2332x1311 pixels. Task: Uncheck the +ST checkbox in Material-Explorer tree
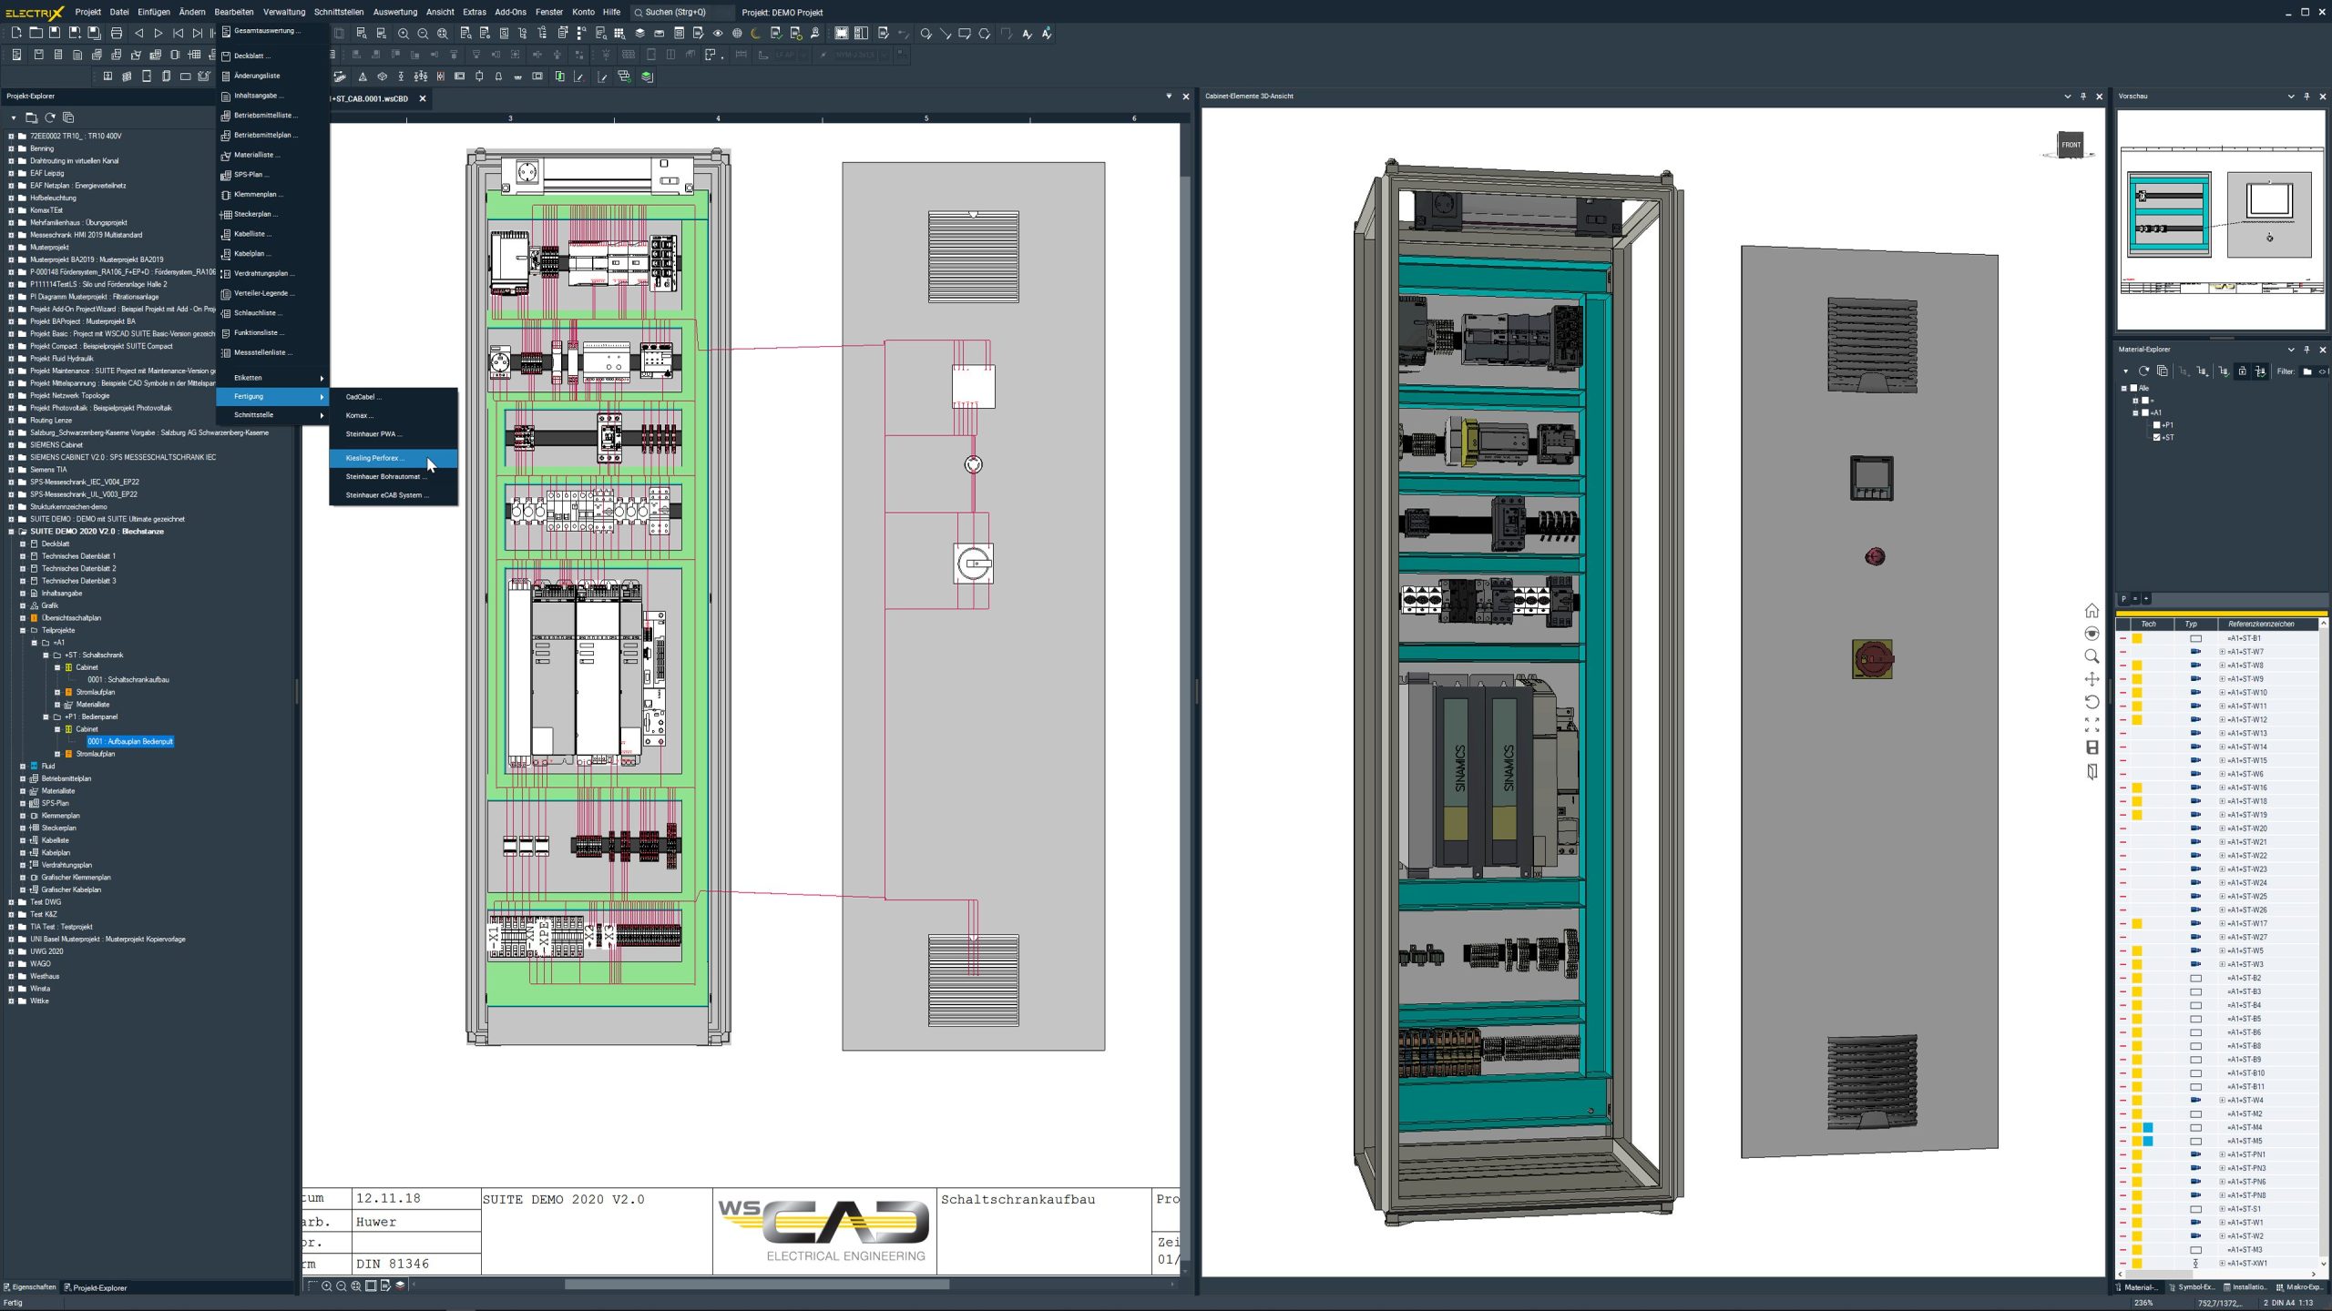click(2156, 438)
